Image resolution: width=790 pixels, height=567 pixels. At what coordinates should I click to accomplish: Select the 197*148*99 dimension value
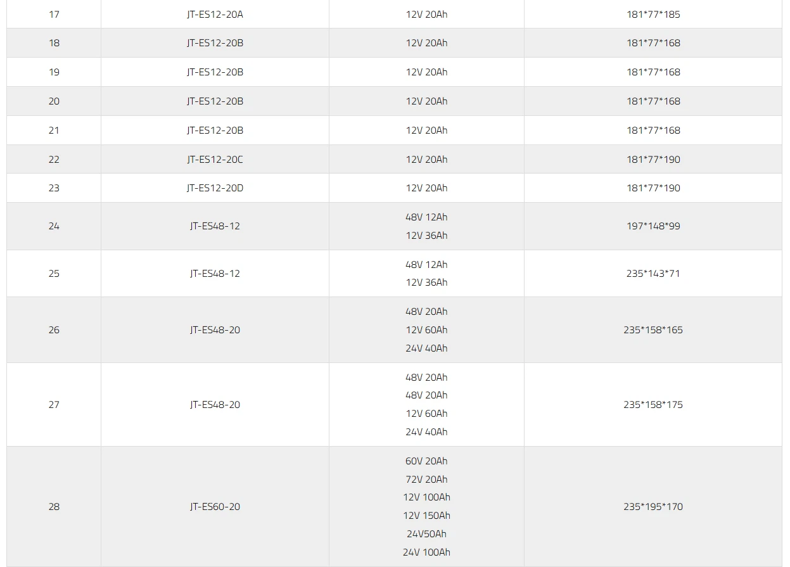[x=653, y=226]
